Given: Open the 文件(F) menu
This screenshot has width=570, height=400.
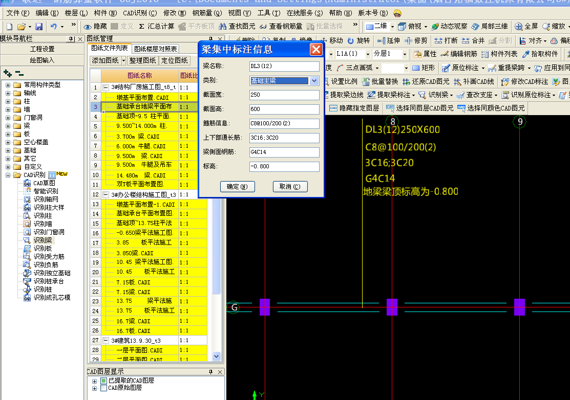Looking at the screenshot, I should [x=17, y=13].
